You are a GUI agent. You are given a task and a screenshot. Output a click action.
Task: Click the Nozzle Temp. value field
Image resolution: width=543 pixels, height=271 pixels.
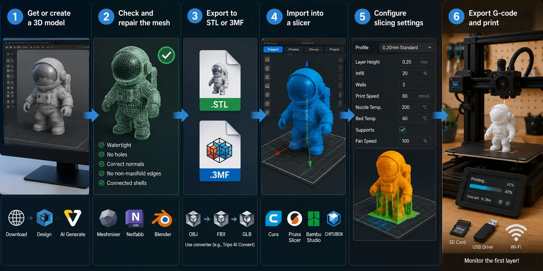415,107
